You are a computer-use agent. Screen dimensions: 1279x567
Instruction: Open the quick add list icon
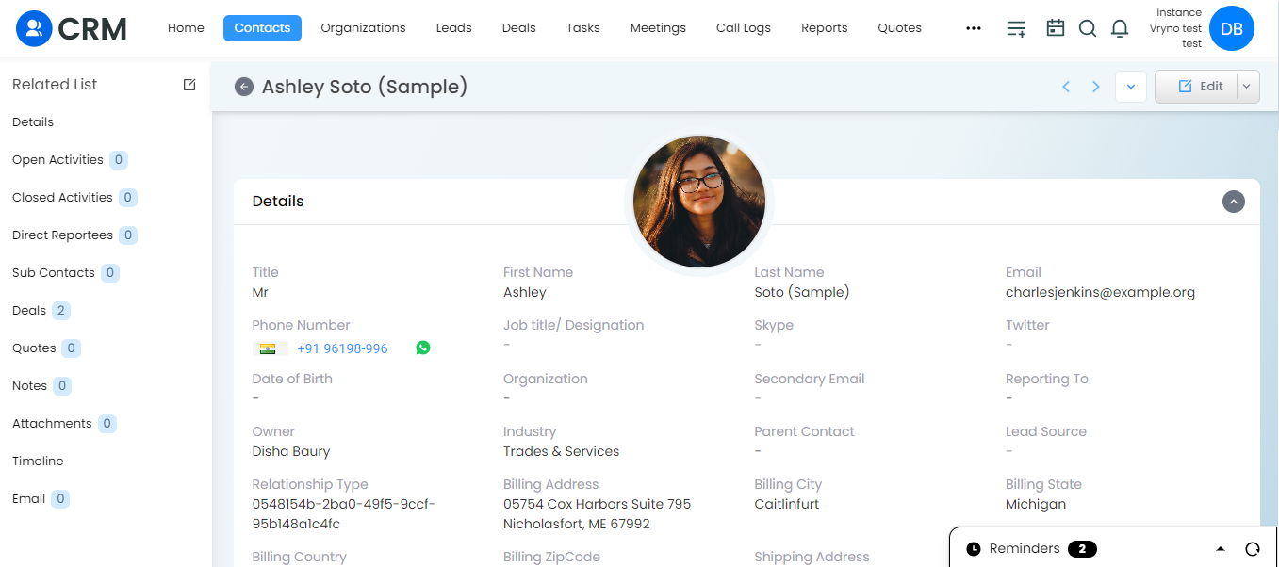(x=1016, y=28)
